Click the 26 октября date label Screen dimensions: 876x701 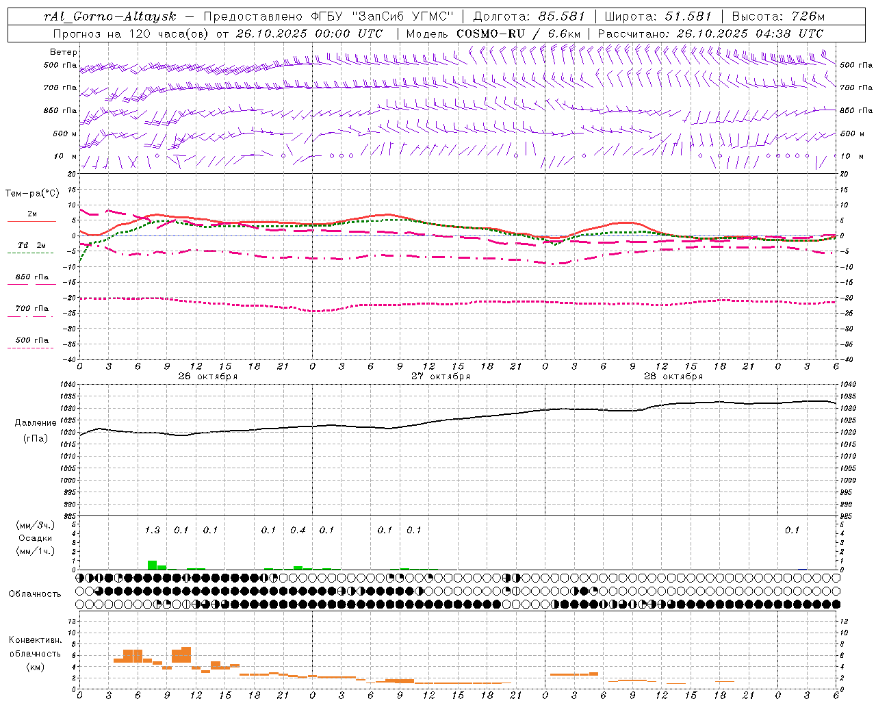point(208,377)
